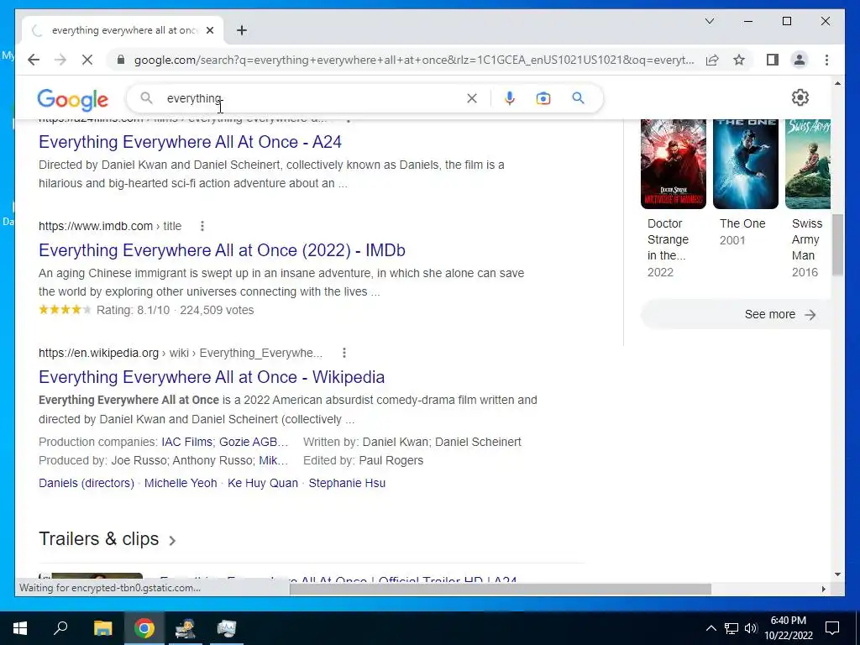Click the scroll-right arrow of horizontal scrollbar
This screenshot has height=645, width=860.
[x=823, y=589]
